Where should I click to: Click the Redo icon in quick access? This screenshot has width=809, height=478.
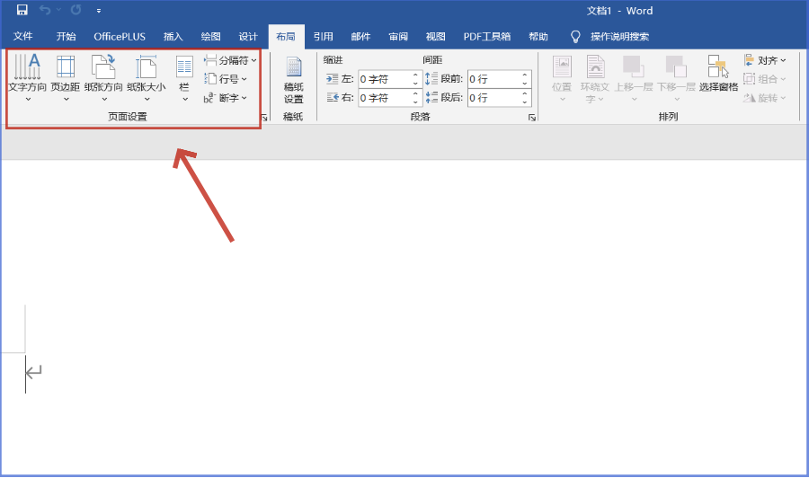coord(76,10)
